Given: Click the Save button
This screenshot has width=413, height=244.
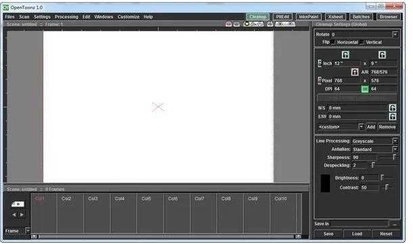Looking at the screenshot, I should [x=329, y=234].
